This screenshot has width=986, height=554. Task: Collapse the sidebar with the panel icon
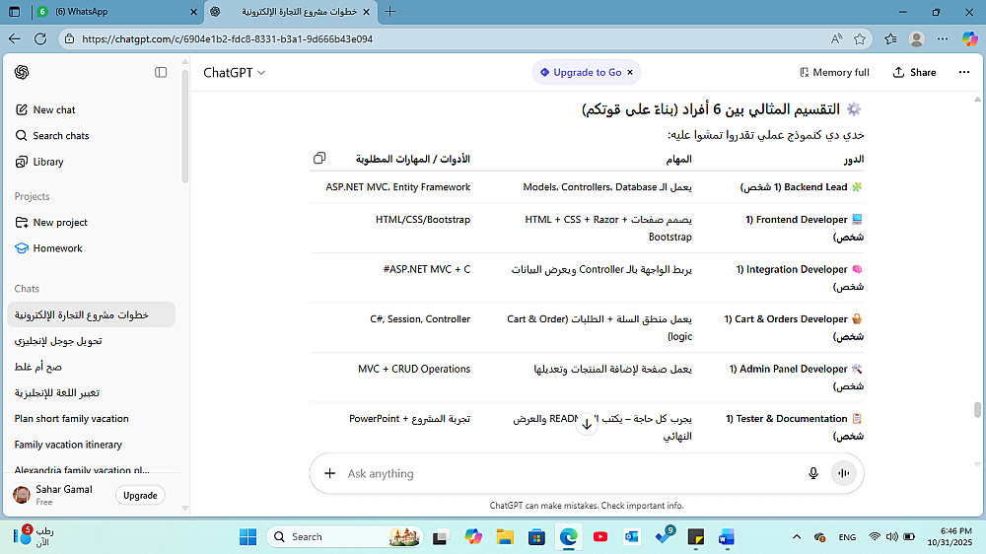click(161, 72)
